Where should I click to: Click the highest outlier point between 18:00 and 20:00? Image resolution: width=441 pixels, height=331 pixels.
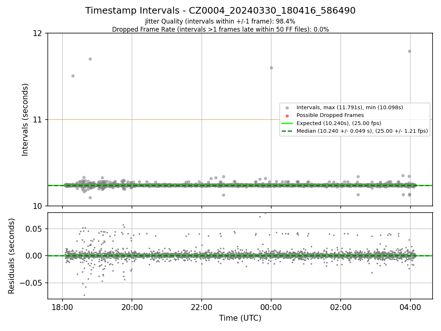point(90,59)
